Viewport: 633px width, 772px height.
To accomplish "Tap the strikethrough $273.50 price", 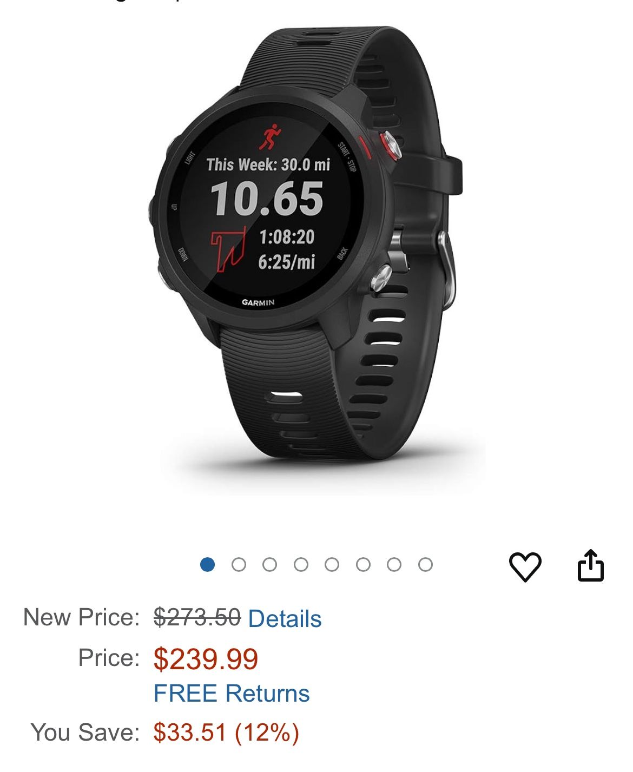I will [x=197, y=617].
